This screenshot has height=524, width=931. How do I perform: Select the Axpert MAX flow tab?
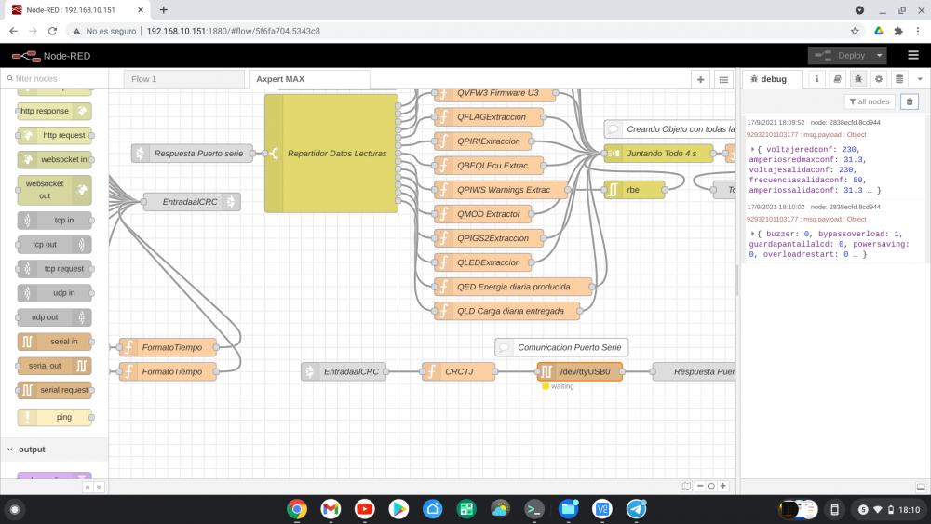coord(309,79)
